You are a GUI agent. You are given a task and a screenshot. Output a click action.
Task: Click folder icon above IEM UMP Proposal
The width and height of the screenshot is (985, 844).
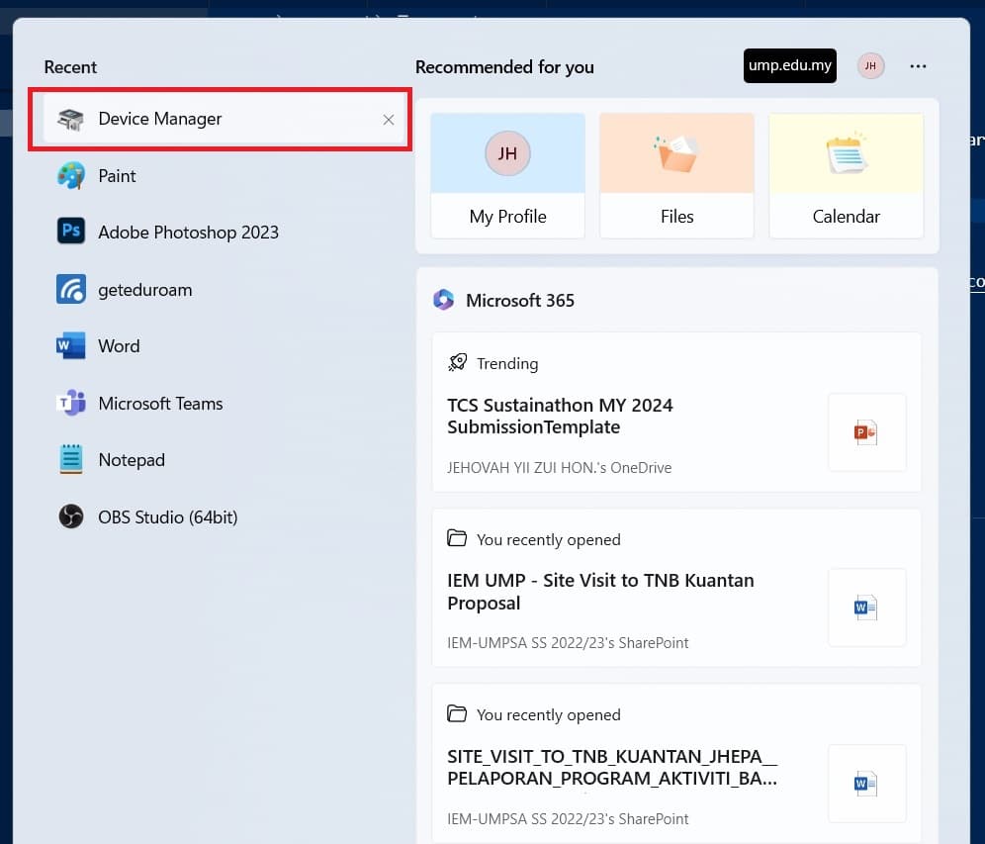click(457, 538)
